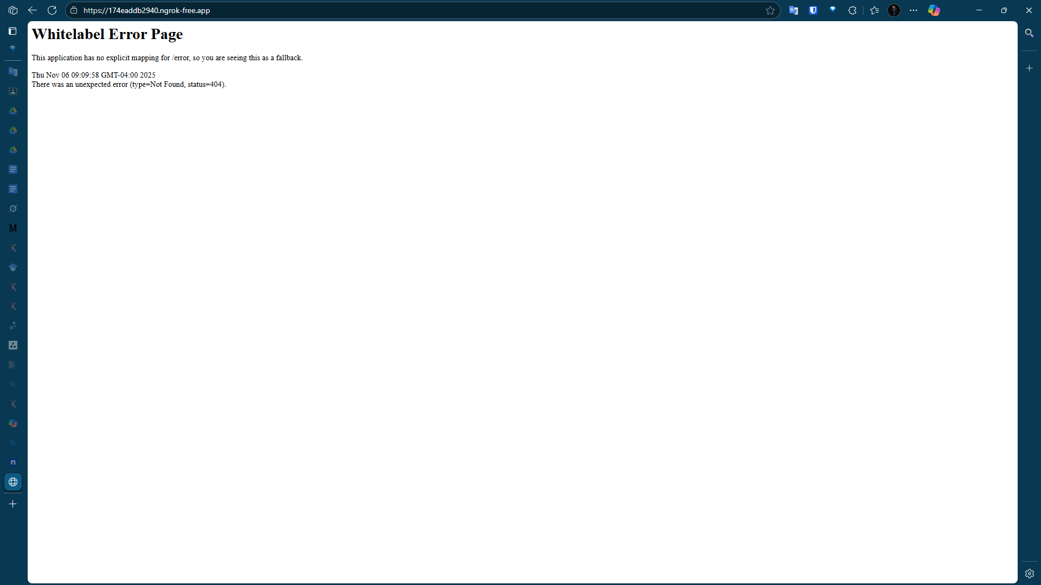The width and height of the screenshot is (1041, 585).
Task: Click the browser back arrow
Action: pyautogui.click(x=33, y=10)
